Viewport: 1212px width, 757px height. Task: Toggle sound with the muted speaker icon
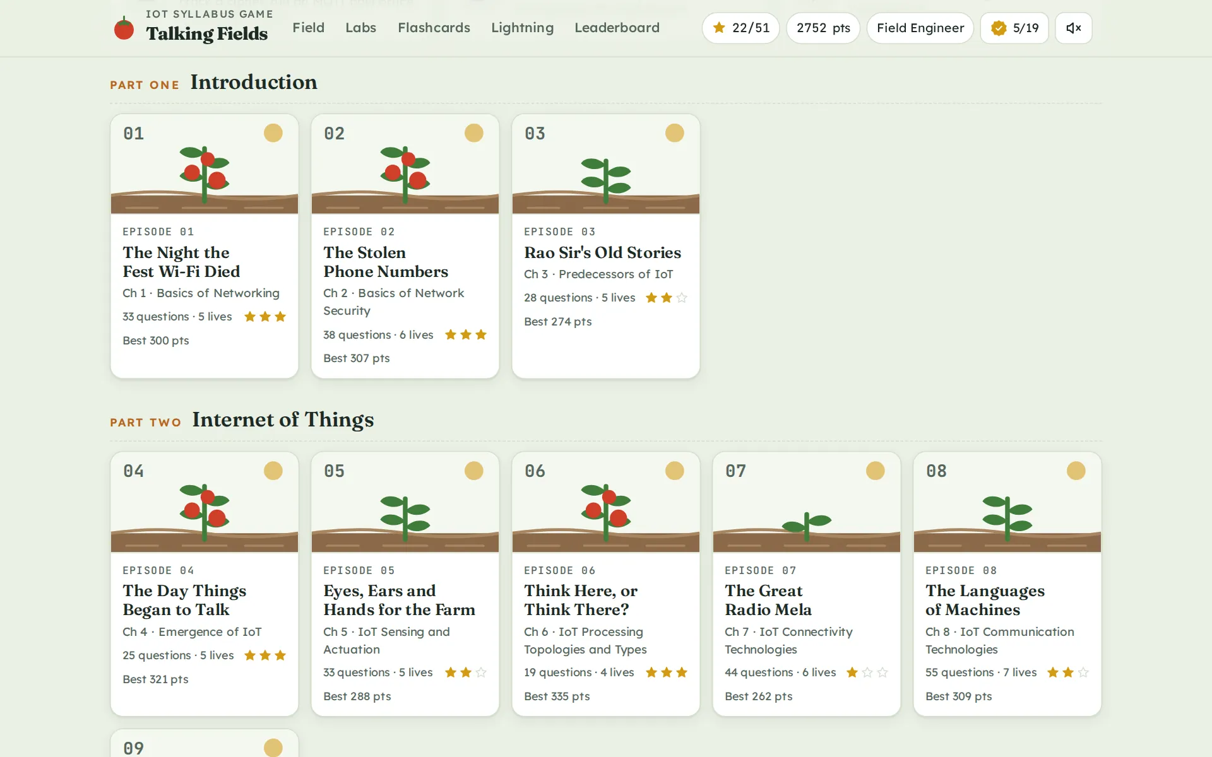(x=1073, y=28)
